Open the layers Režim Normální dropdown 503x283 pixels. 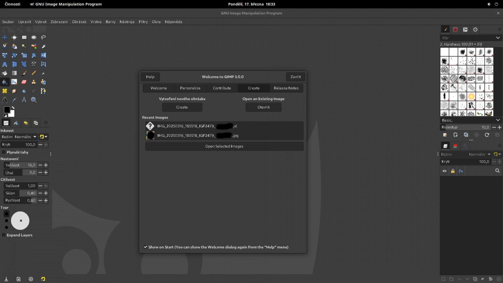466,154
